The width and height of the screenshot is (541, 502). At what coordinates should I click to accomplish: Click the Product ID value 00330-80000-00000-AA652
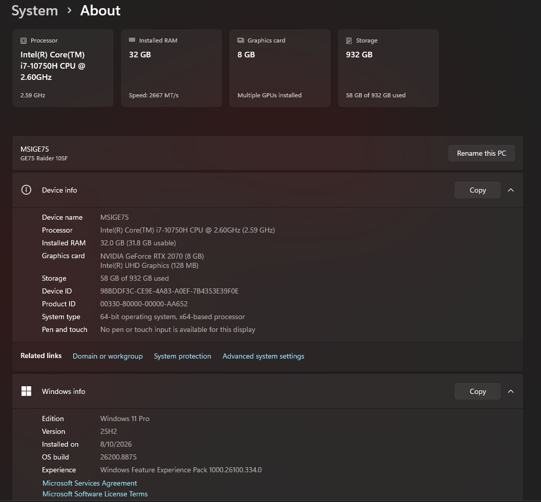pos(144,304)
